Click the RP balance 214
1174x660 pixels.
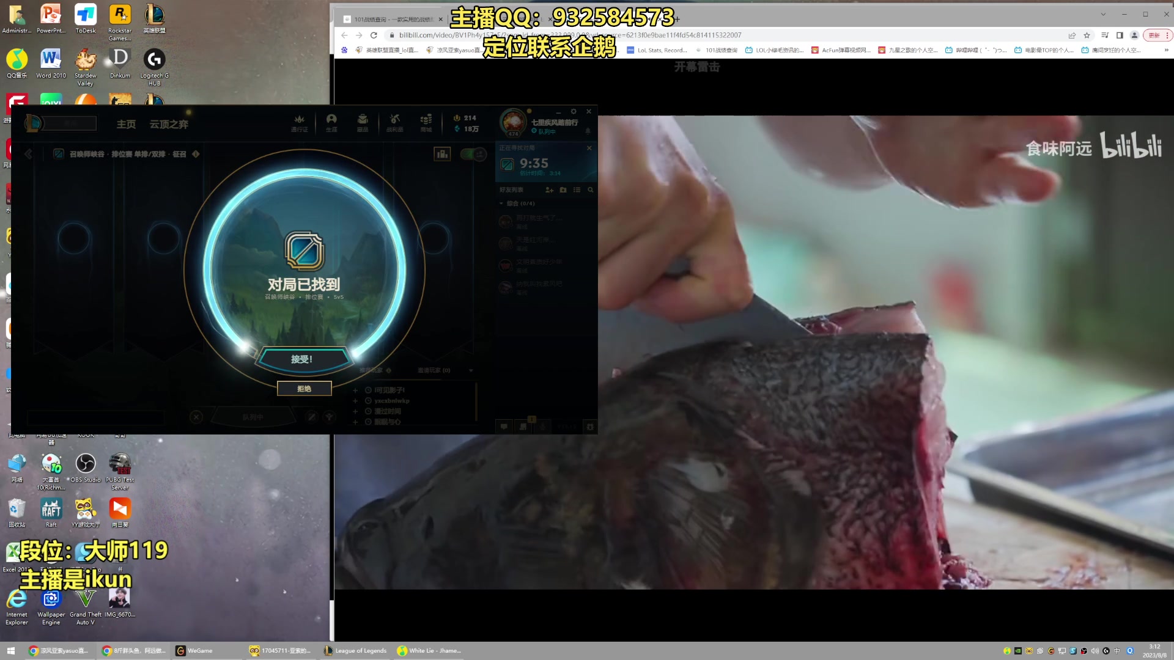pos(465,118)
